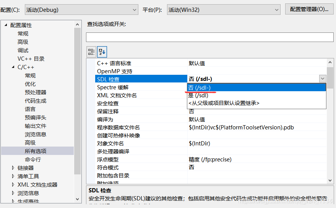Image resolution: width=336 pixels, height=208 pixels.
Task: Select 常规 under 配置属性
Action: tap(23, 34)
